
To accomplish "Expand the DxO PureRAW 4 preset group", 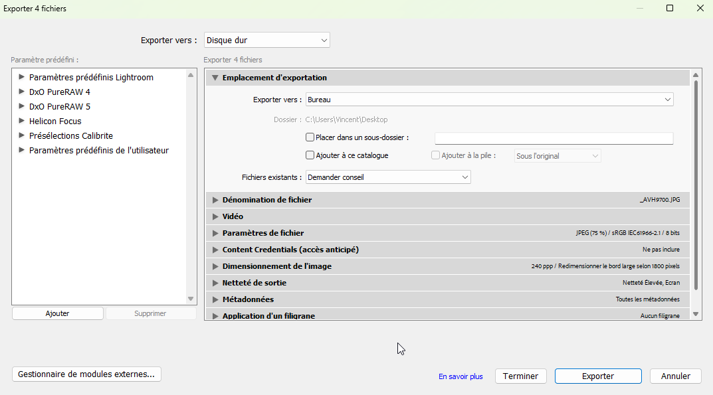I will pyautogui.click(x=21, y=92).
